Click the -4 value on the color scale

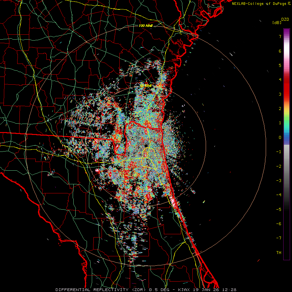tap(279, 195)
